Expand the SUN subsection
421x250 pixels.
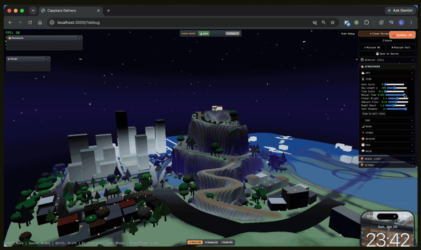pyautogui.click(x=387, y=120)
